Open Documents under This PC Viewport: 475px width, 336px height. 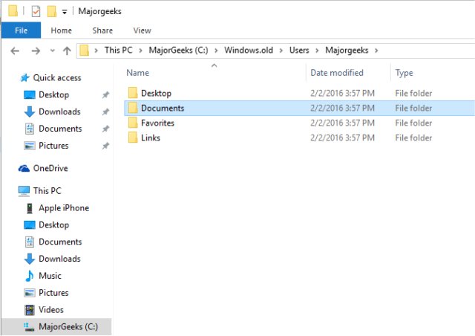point(60,242)
